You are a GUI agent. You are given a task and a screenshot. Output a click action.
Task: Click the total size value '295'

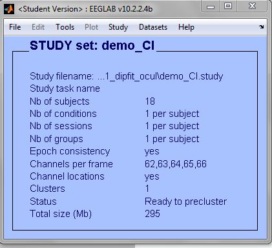[152, 214]
